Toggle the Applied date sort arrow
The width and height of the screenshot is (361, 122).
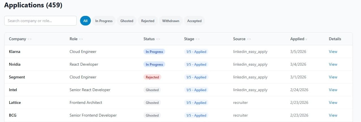click(x=306, y=39)
